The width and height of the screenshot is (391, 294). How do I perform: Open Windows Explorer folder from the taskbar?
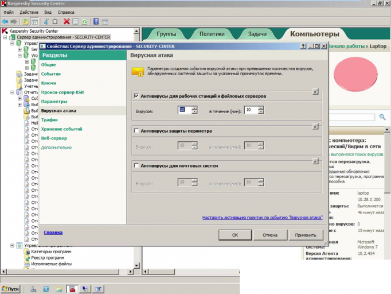(59, 289)
